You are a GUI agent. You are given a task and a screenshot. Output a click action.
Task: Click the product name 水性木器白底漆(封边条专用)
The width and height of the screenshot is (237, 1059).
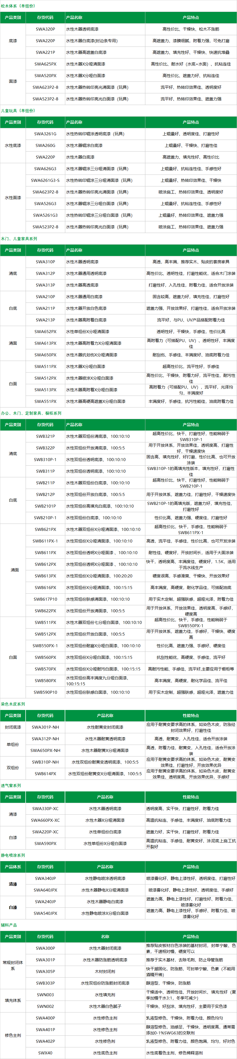tap(92, 41)
